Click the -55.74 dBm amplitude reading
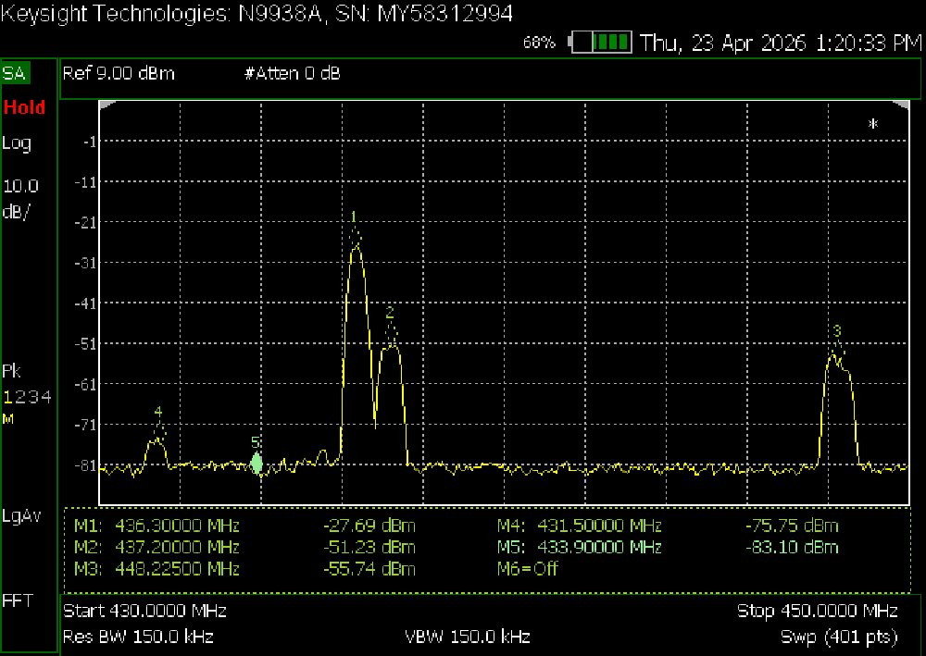Screen dimensions: 926x656 (x=369, y=569)
